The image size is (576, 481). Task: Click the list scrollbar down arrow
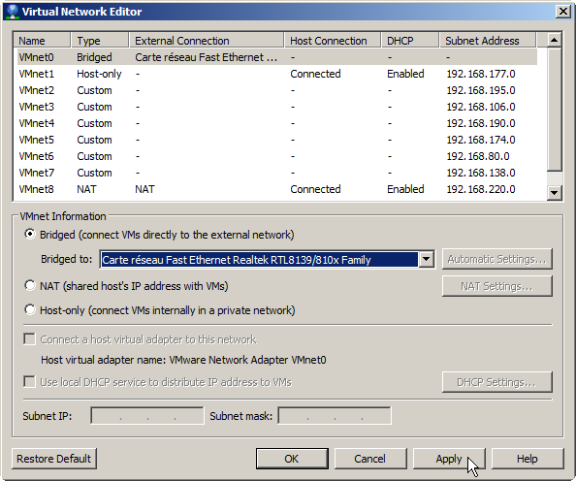coord(555,192)
